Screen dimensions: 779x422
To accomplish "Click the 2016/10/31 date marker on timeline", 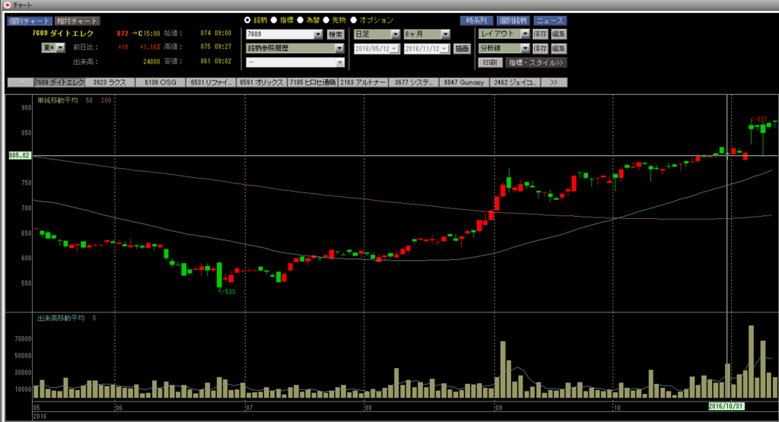I will click(x=726, y=406).
